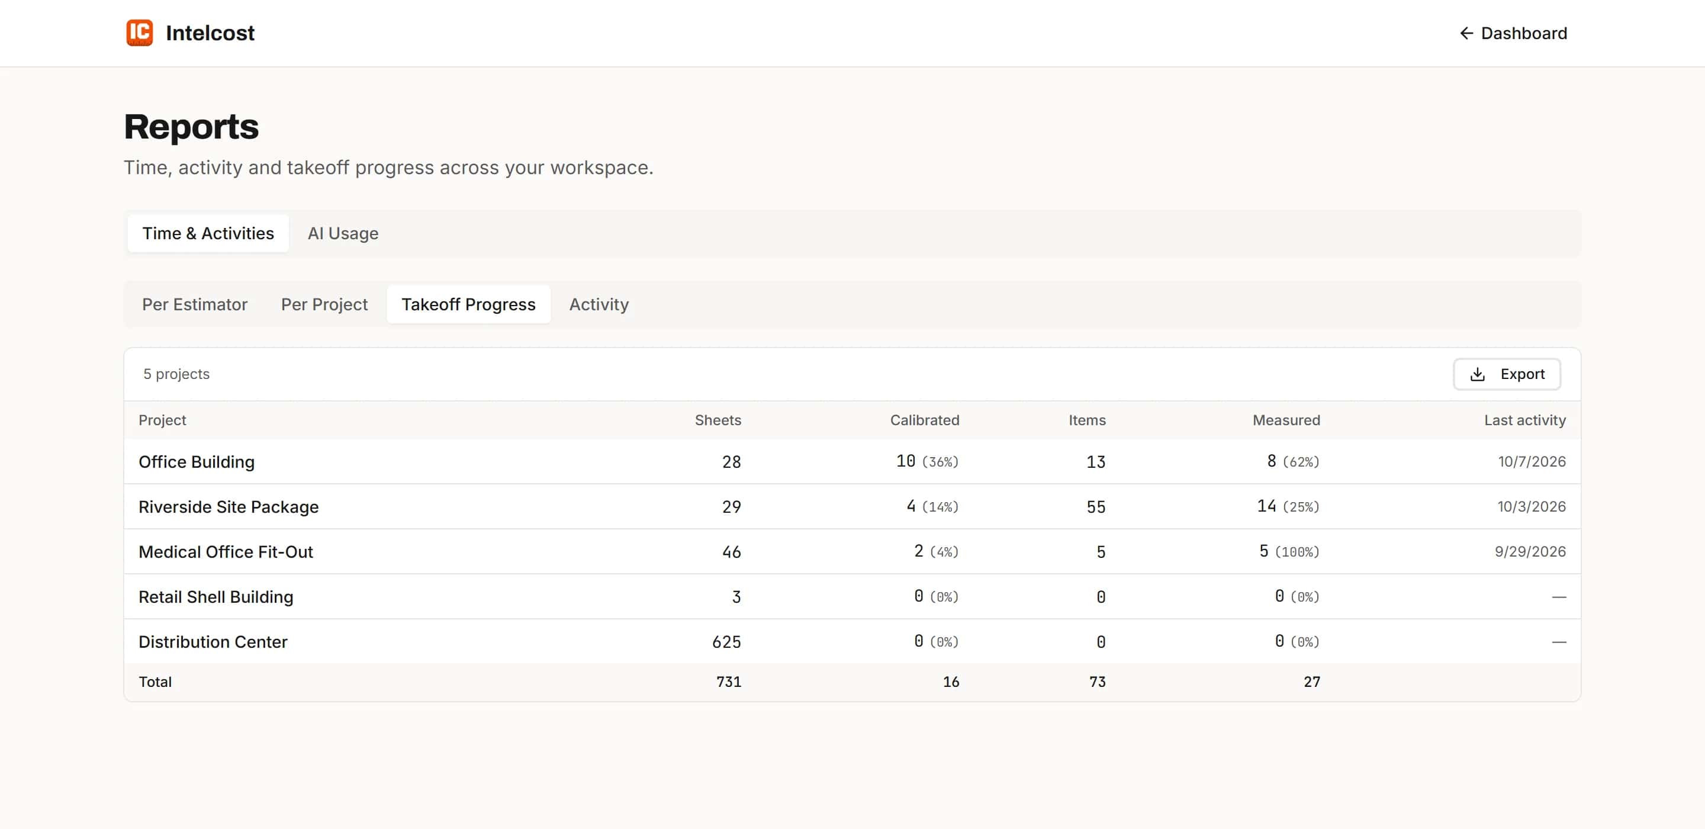
Task: Click the 4 (14%) calibrated value
Action: click(932, 506)
